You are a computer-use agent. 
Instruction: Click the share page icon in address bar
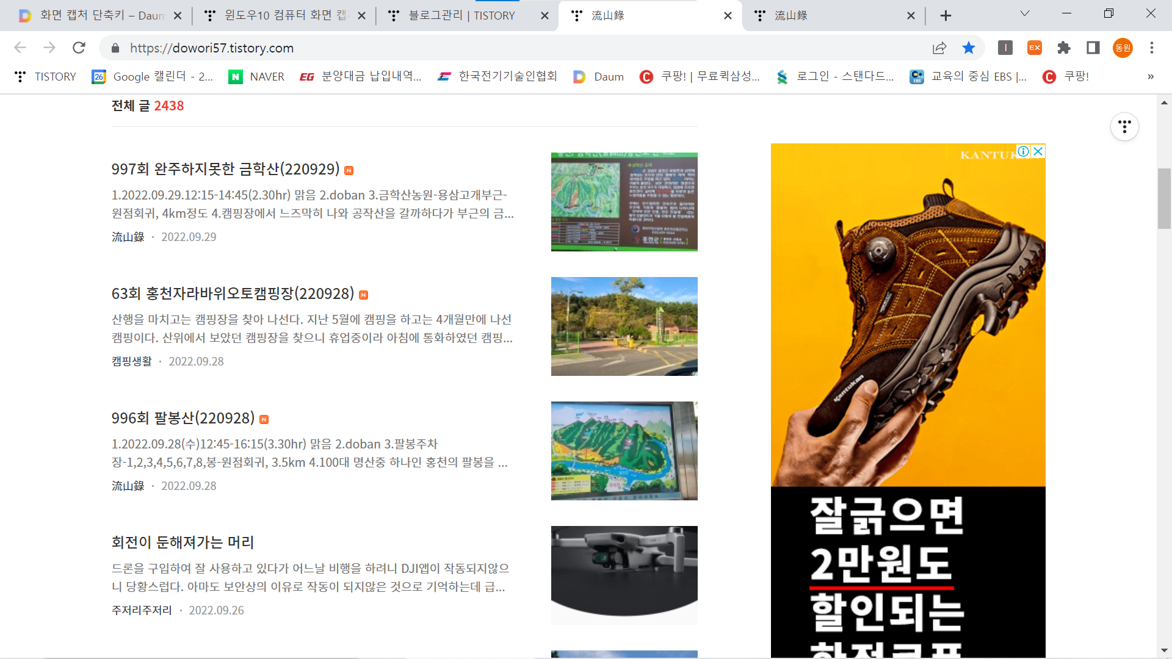(x=939, y=48)
